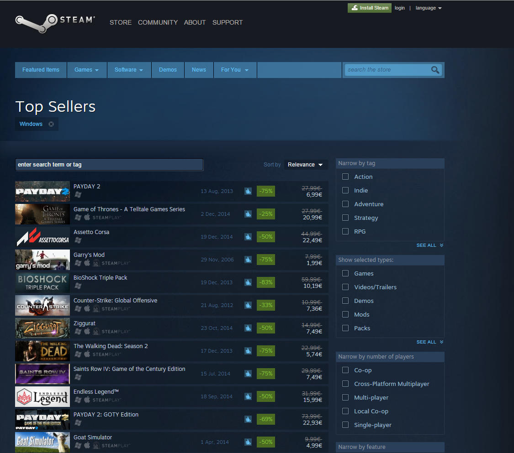The image size is (514, 453).
Task: Enable the Videos/Trailers type filter
Action: (345, 287)
